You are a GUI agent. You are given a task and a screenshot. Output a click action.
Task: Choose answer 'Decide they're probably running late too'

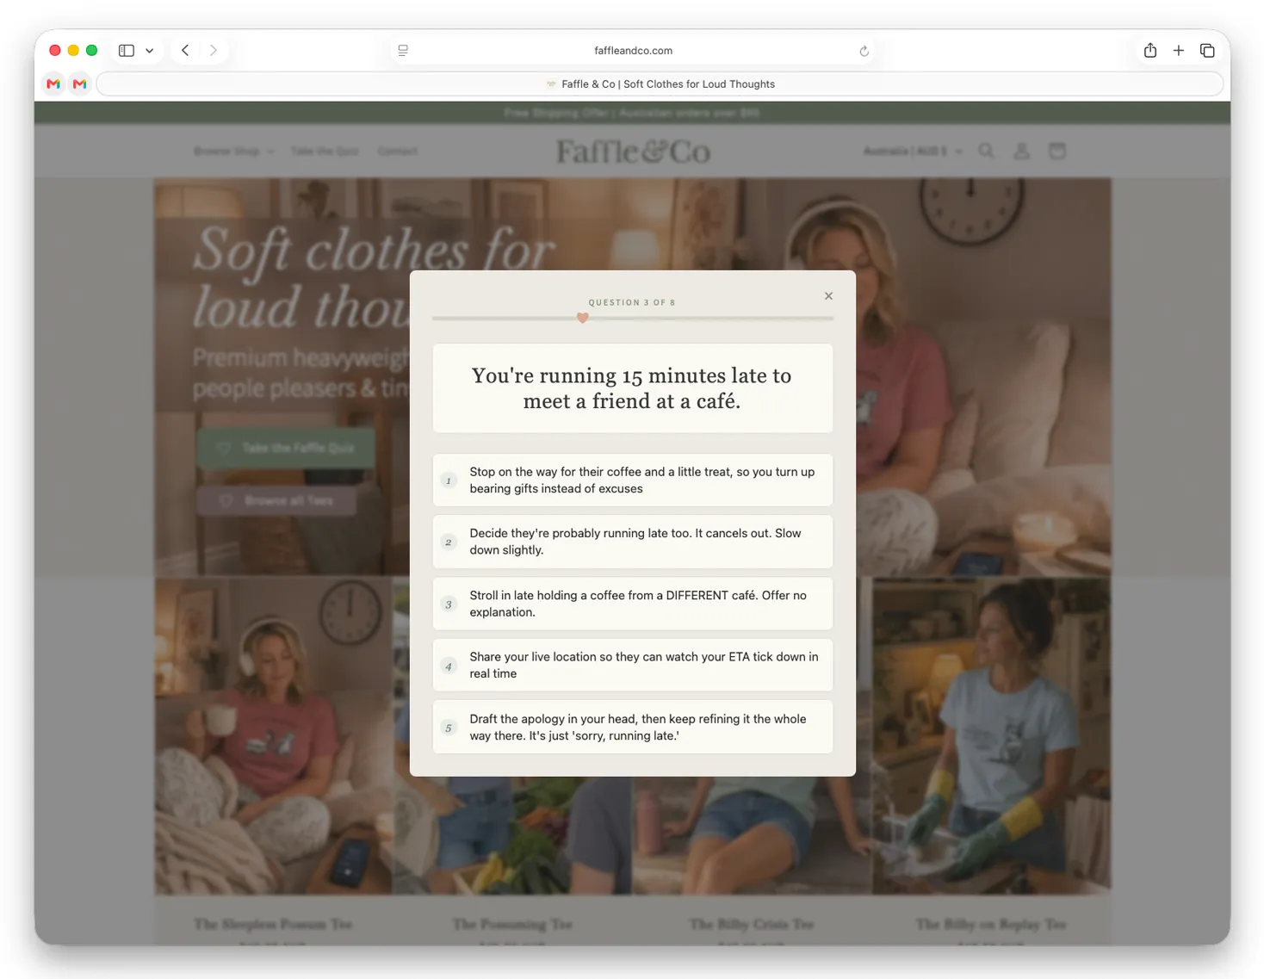tap(632, 542)
